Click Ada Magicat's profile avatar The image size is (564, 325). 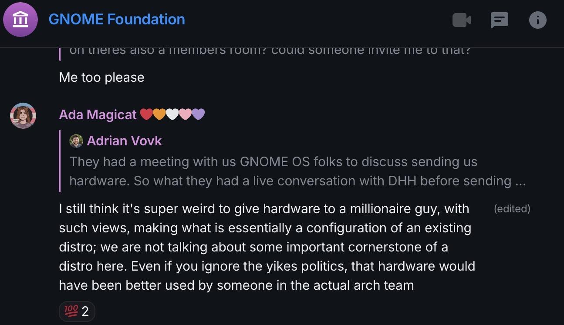tap(23, 116)
